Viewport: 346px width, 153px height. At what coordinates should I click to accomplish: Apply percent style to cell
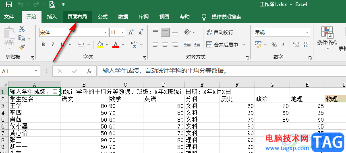274,45
